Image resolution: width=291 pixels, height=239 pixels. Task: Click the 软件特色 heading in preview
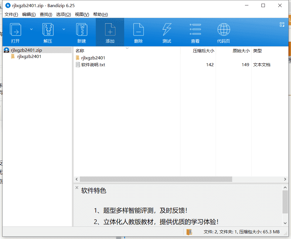coord(93,191)
